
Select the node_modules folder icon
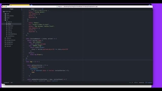pyautogui.click(x=5, y=16)
